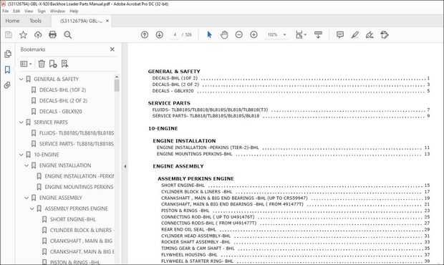Switch to the Home tab
The image size is (444, 265).
pos(12,21)
